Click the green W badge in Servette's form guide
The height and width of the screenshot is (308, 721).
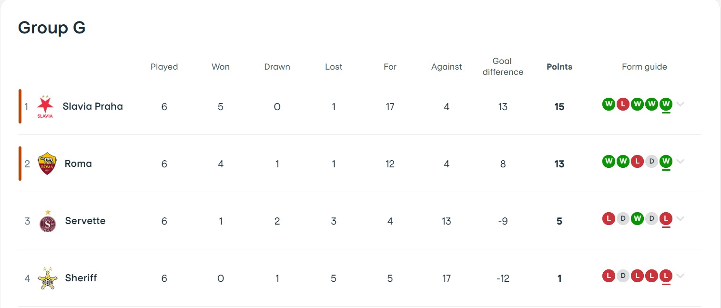pyautogui.click(x=637, y=218)
